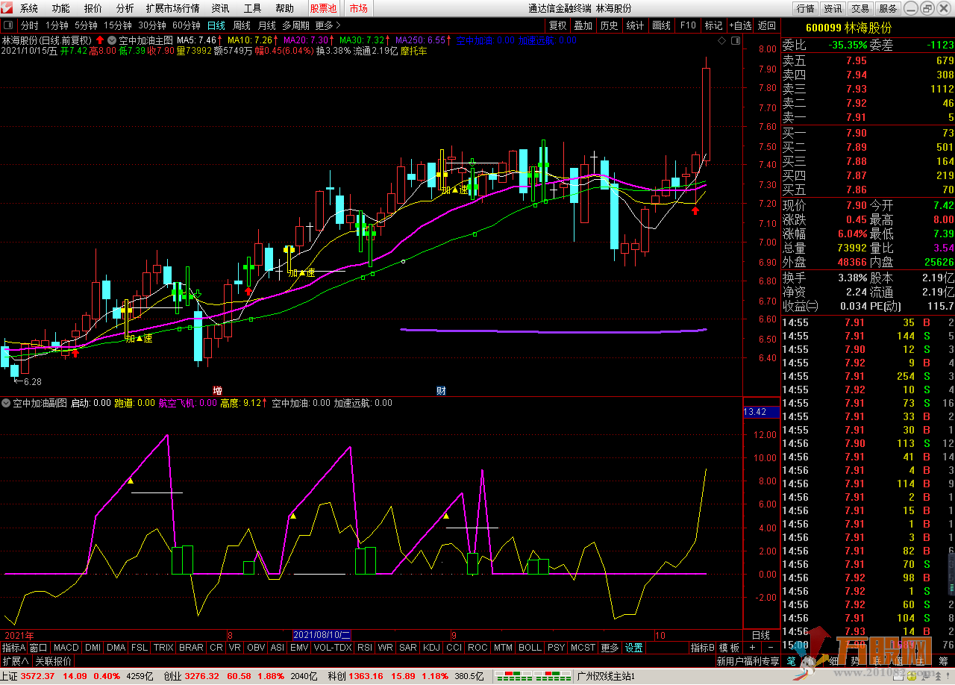Image resolution: width=955 pixels, height=685 pixels.
Task: Click 模板 button
Action: (x=730, y=648)
